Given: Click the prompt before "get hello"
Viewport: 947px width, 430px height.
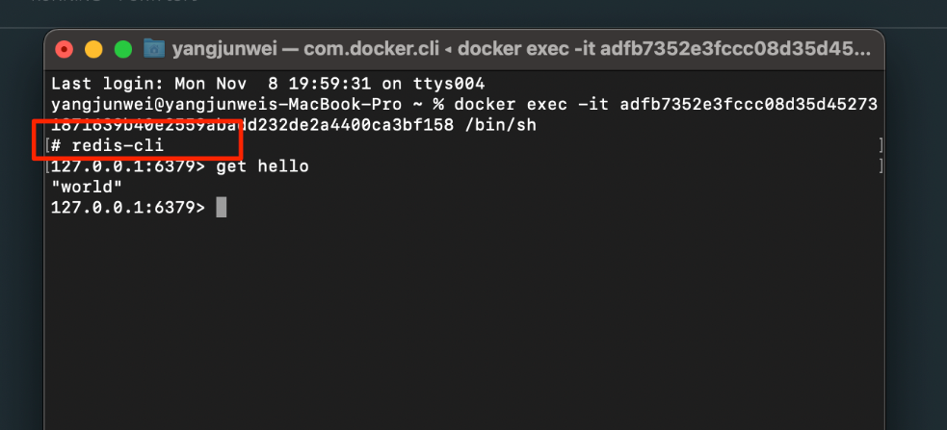Looking at the screenshot, I should click(x=127, y=166).
